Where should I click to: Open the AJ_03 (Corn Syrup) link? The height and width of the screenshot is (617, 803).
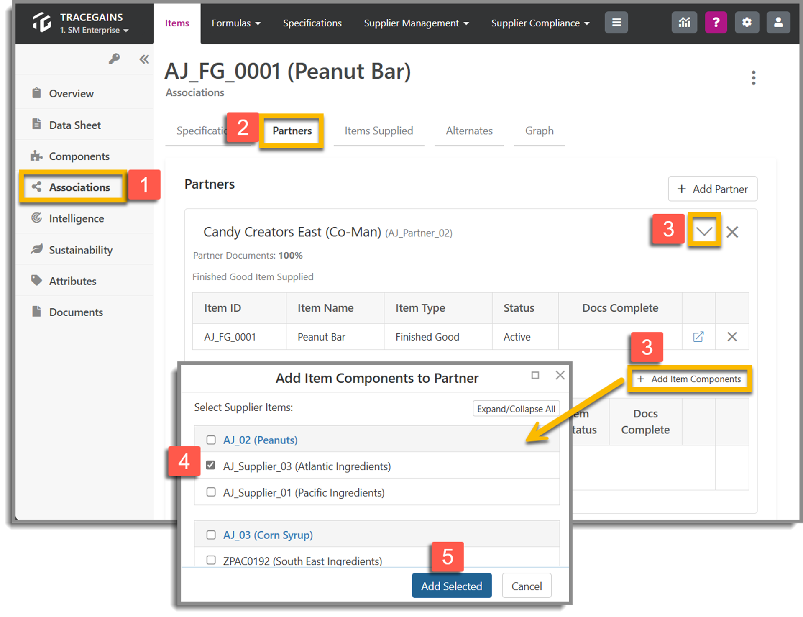268,535
